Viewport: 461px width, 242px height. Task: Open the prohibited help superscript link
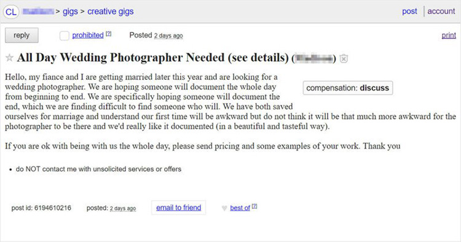pyautogui.click(x=108, y=34)
